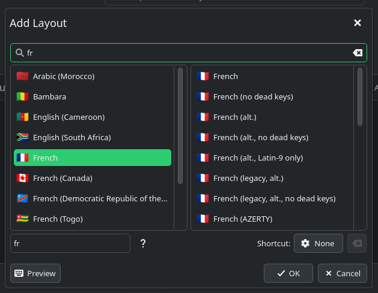Click the search magnifier icon

pos(19,53)
